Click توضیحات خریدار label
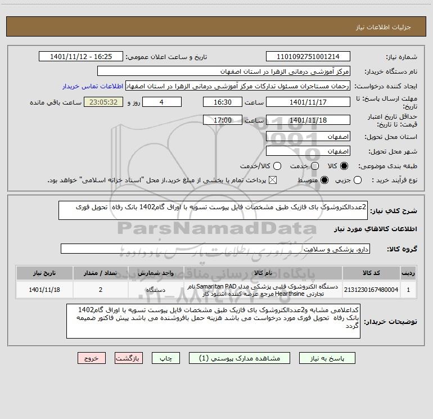 (390, 322)
